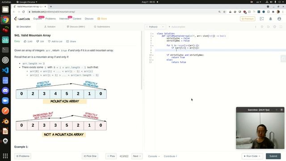
Task: Go to Prev problem
Action: pos(111,156)
